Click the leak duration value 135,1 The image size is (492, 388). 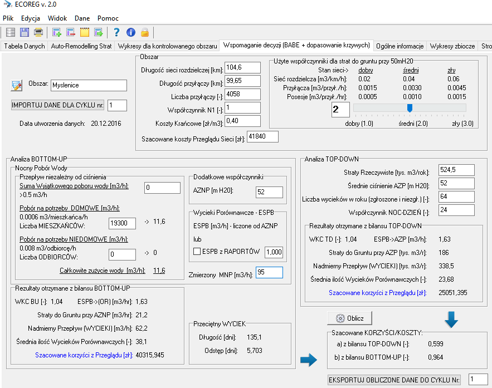tap(254, 337)
